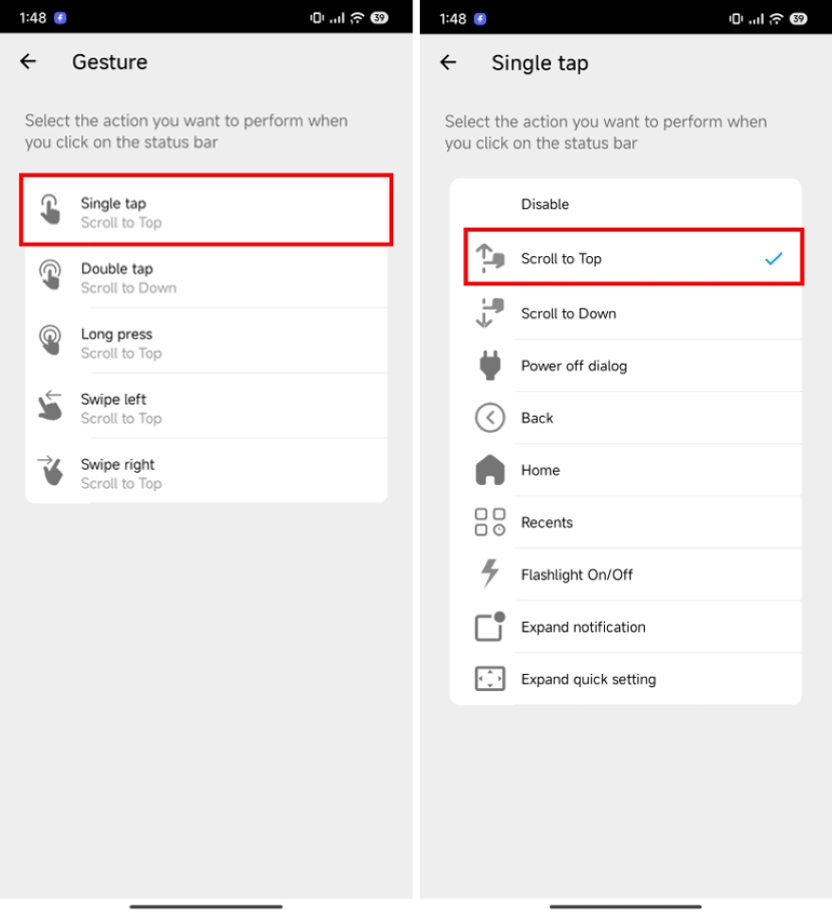
Task: Open the Swipe left gesture setting
Action: (206, 408)
